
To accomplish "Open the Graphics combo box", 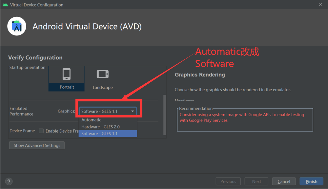I will coord(108,111).
